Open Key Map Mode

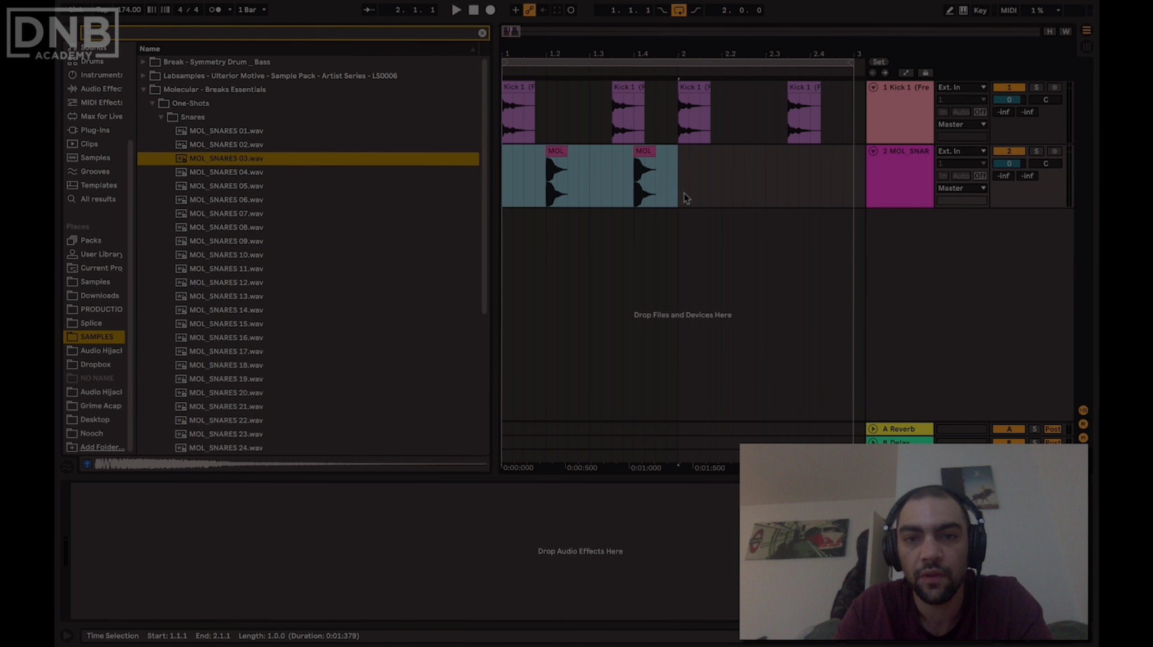click(980, 10)
